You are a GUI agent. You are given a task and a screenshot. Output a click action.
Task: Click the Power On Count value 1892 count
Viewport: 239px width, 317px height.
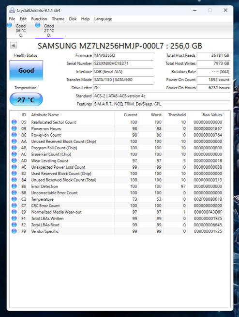pyautogui.click(x=213, y=79)
